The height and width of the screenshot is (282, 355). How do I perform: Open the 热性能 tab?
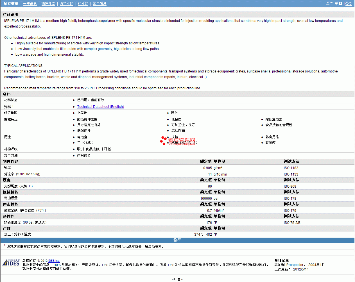[83, 4]
